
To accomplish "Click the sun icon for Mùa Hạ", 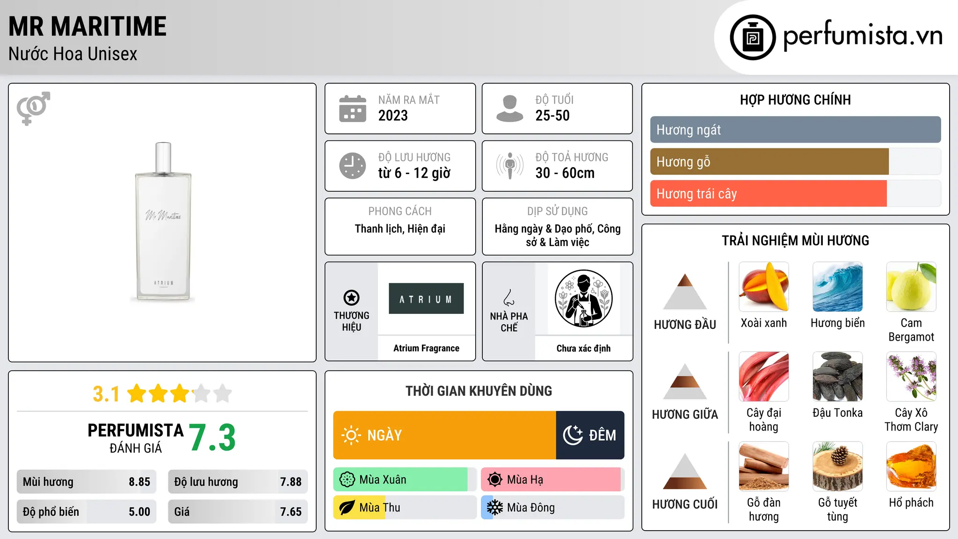I will coord(495,480).
